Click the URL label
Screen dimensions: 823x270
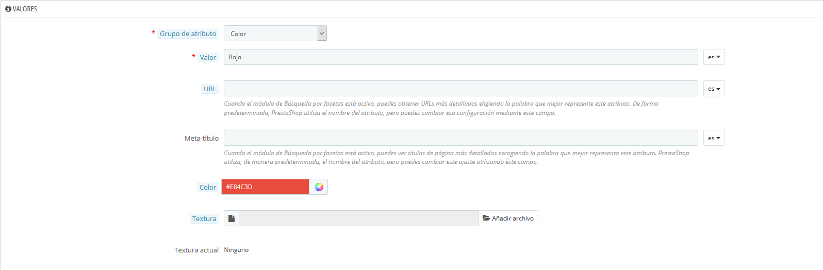[210, 89]
